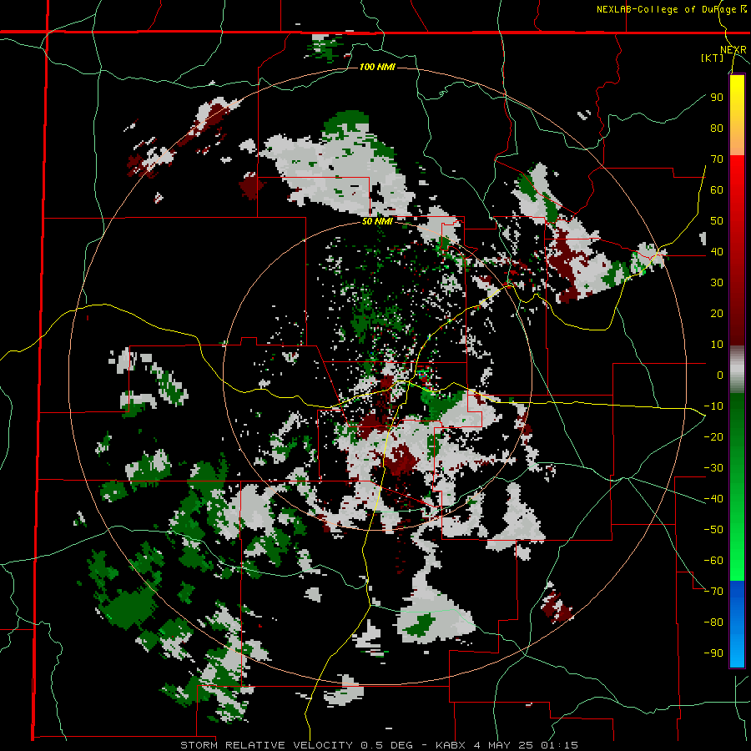Click the -40 knots scale value
Image resolution: width=751 pixels, height=751 pixels.
click(713, 499)
